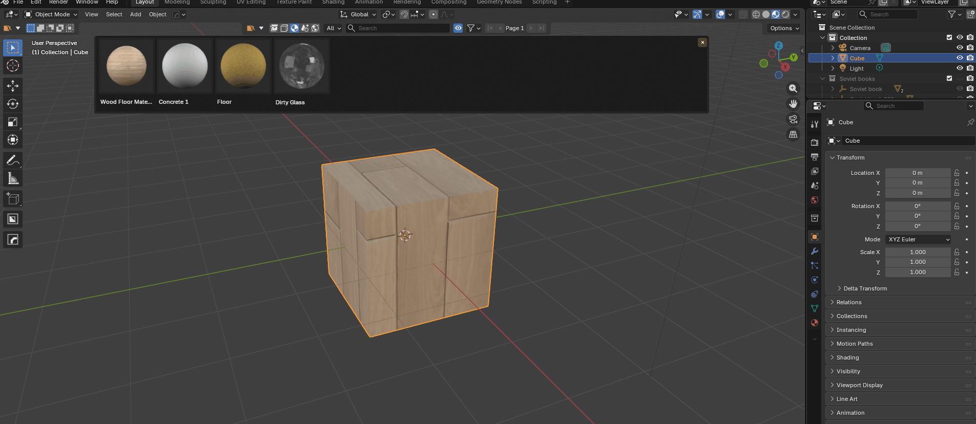This screenshot has height=424, width=976.
Task: Choose the Move tool in toolbar
Action: [x=13, y=86]
